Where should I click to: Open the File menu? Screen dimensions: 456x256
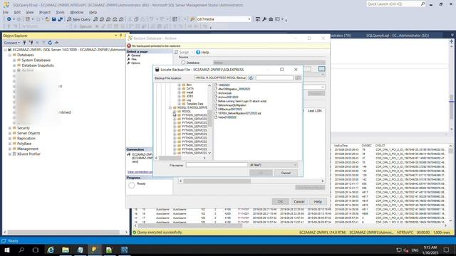click(x=6, y=12)
